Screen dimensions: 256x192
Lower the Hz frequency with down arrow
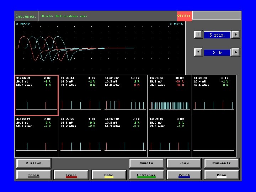click(235, 52)
